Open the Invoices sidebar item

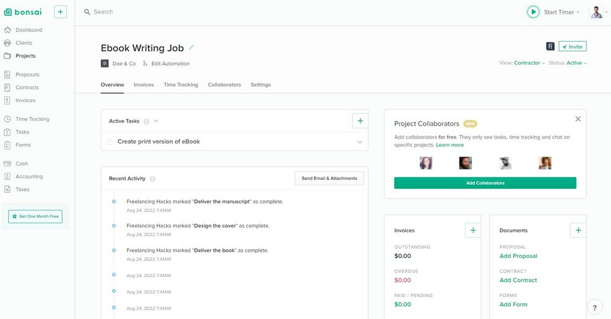(25, 101)
